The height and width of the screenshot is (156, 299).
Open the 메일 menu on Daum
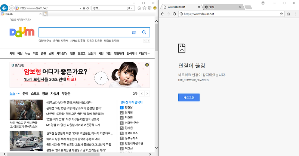pyautogui.click(x=20, y=53)
